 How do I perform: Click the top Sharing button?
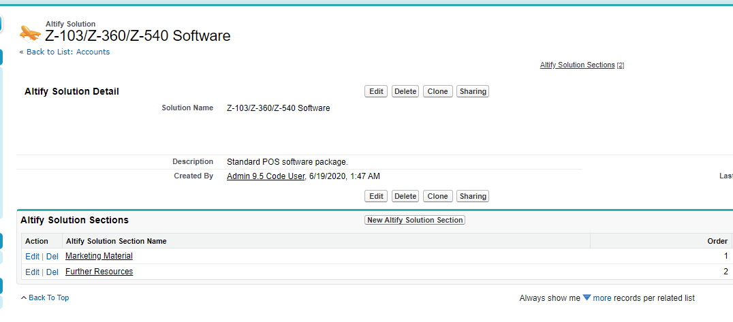(473, 92)
